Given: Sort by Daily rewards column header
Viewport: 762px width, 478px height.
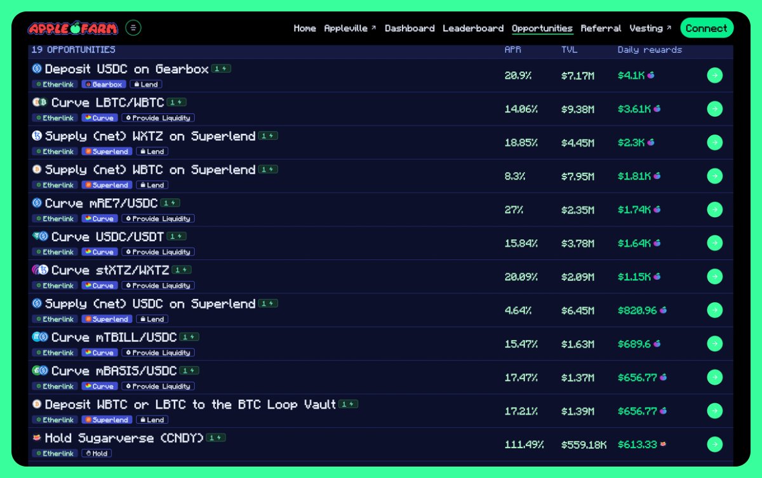Looking at the screenshot, I should pyautogui.click(x=650, y=50).
